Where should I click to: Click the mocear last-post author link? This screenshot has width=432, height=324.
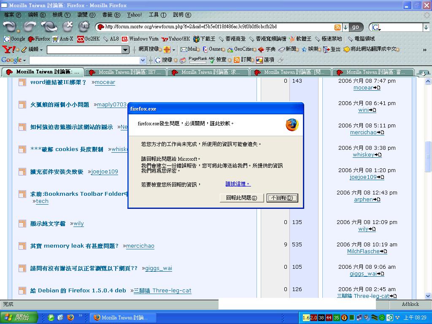[x=363, y=88]
